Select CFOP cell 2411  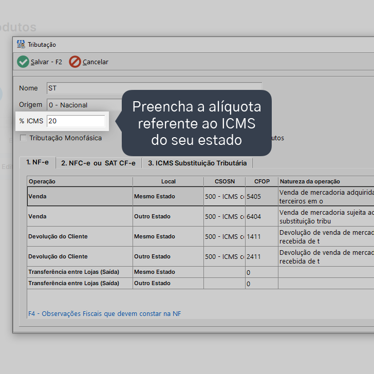tap(261, 256)
